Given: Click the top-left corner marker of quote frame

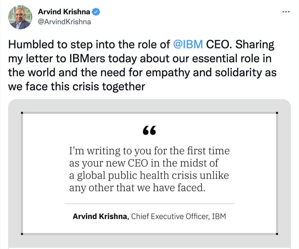Looking at the screenshot, I should pos(22,113).
